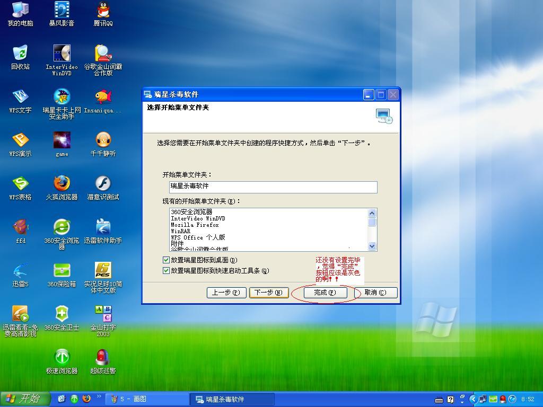Click Firefox quick launch icon
The height and width of the screenshot is (407, 543).
86,399
